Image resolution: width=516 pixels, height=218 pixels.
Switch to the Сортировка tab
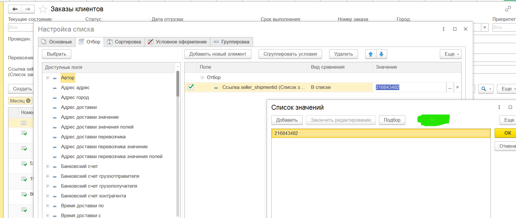(124, 42)
